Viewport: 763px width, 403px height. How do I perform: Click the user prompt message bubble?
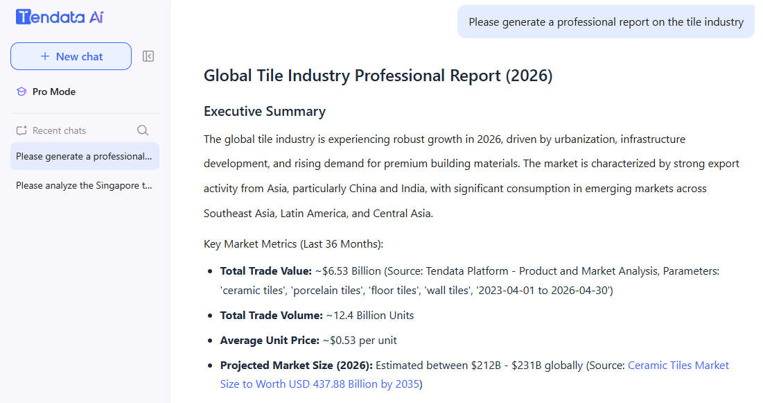tap(606, 22)
